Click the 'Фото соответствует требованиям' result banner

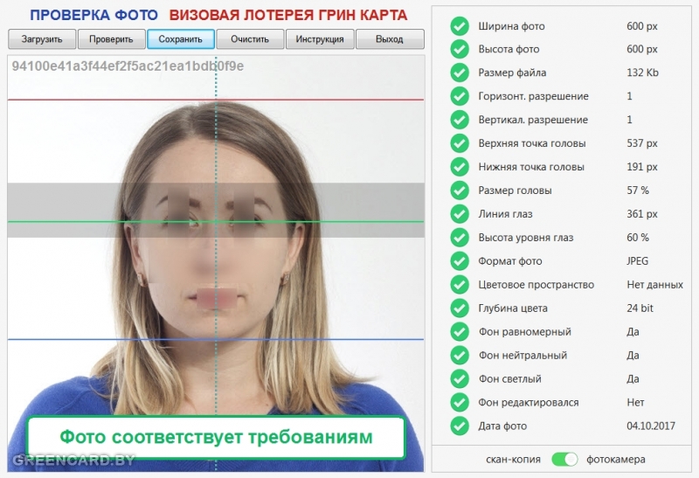click(x=216, y=438)
